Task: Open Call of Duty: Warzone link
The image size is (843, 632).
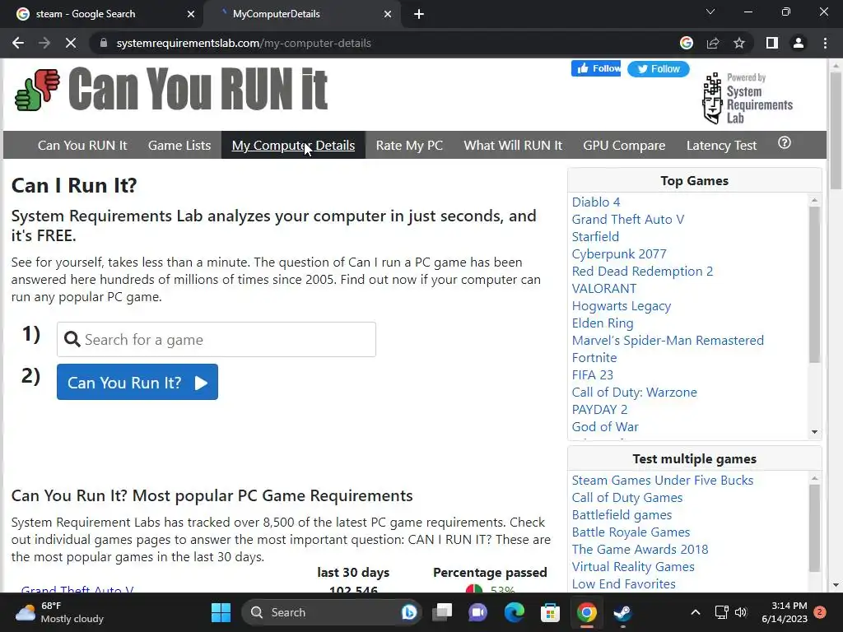Action: [x=634, y=393]
